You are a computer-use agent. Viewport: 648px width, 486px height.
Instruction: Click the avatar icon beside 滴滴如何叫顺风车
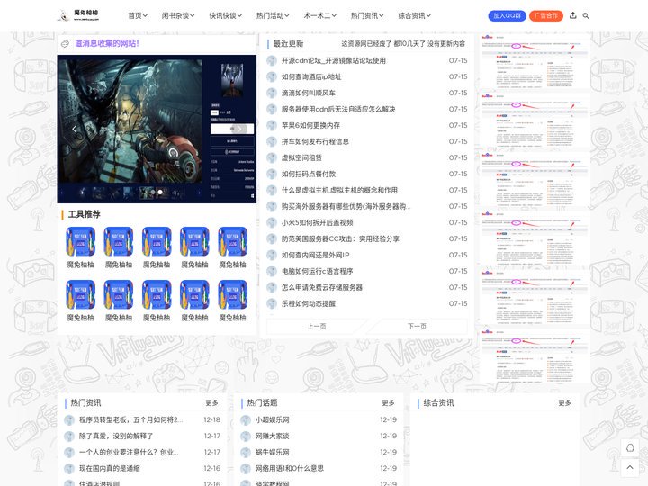[x=272, y=93]
